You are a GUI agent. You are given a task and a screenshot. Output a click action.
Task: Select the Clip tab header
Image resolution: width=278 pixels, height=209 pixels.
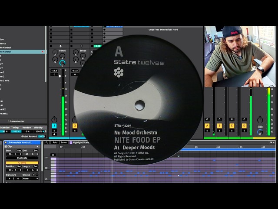22,147
